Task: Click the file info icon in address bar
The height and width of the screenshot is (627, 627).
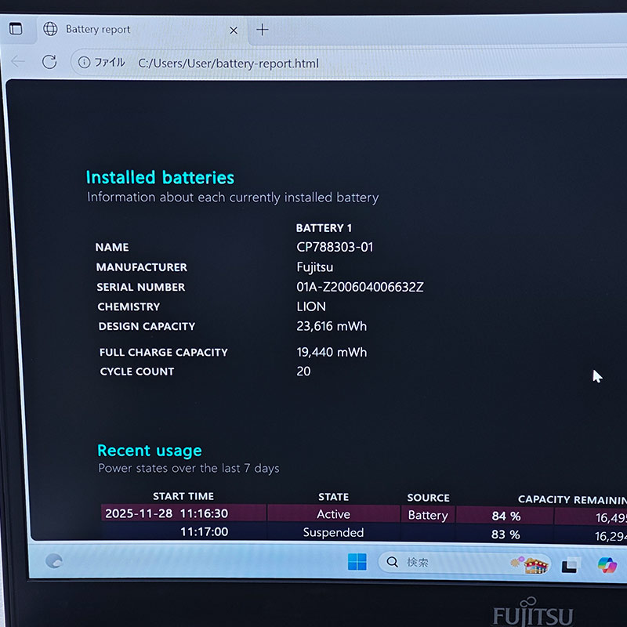Action: coord(85,63)
